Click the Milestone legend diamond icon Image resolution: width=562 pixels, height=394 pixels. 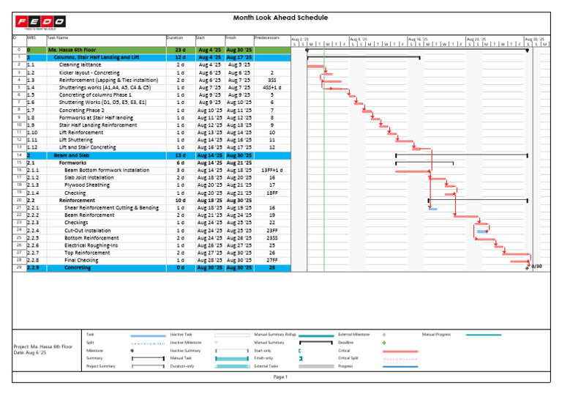132,351
